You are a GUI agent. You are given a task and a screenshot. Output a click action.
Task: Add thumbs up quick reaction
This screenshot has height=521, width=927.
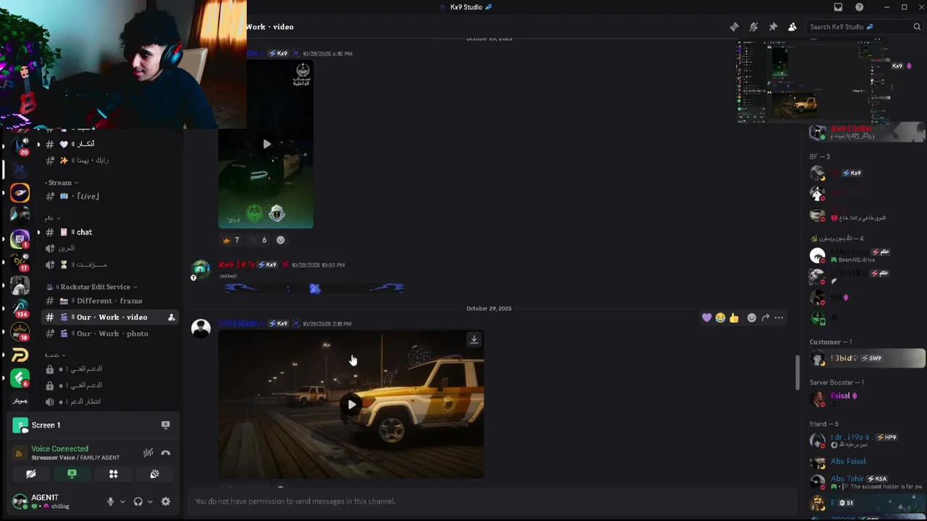pyautogui.click(x=734, y=318)
